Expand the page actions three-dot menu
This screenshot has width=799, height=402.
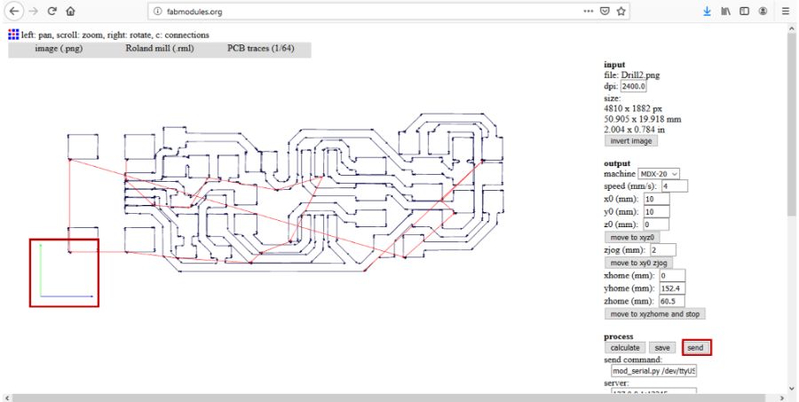pyautogui.click(x=588, y=12)
